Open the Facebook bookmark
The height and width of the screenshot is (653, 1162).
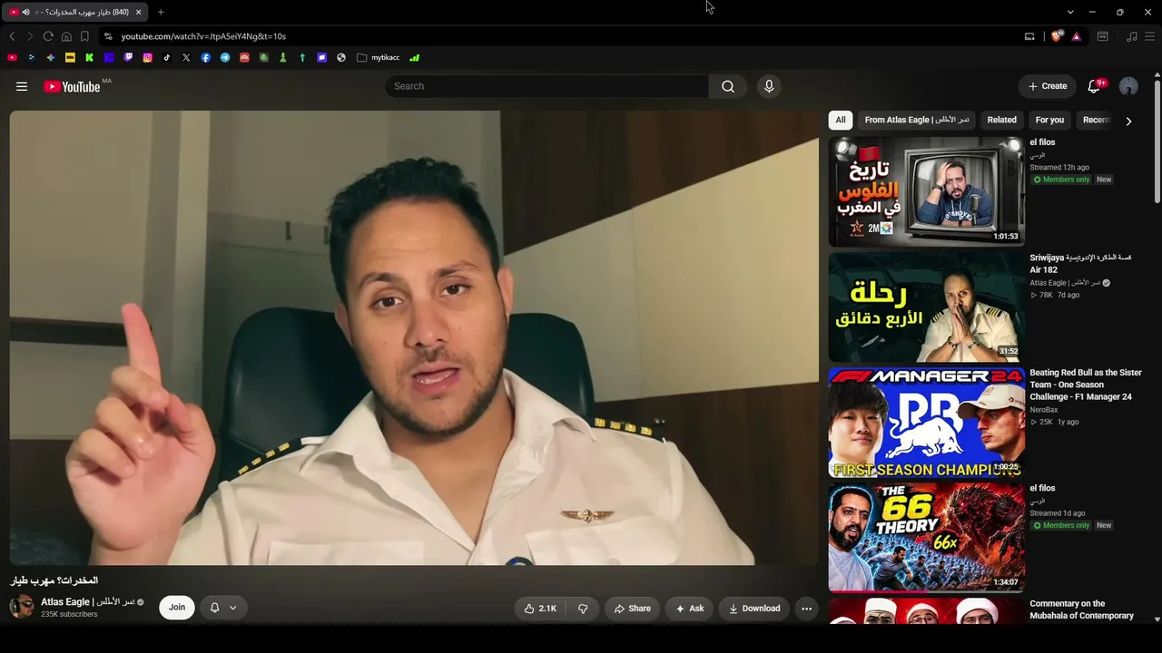(x=206, y=57)
